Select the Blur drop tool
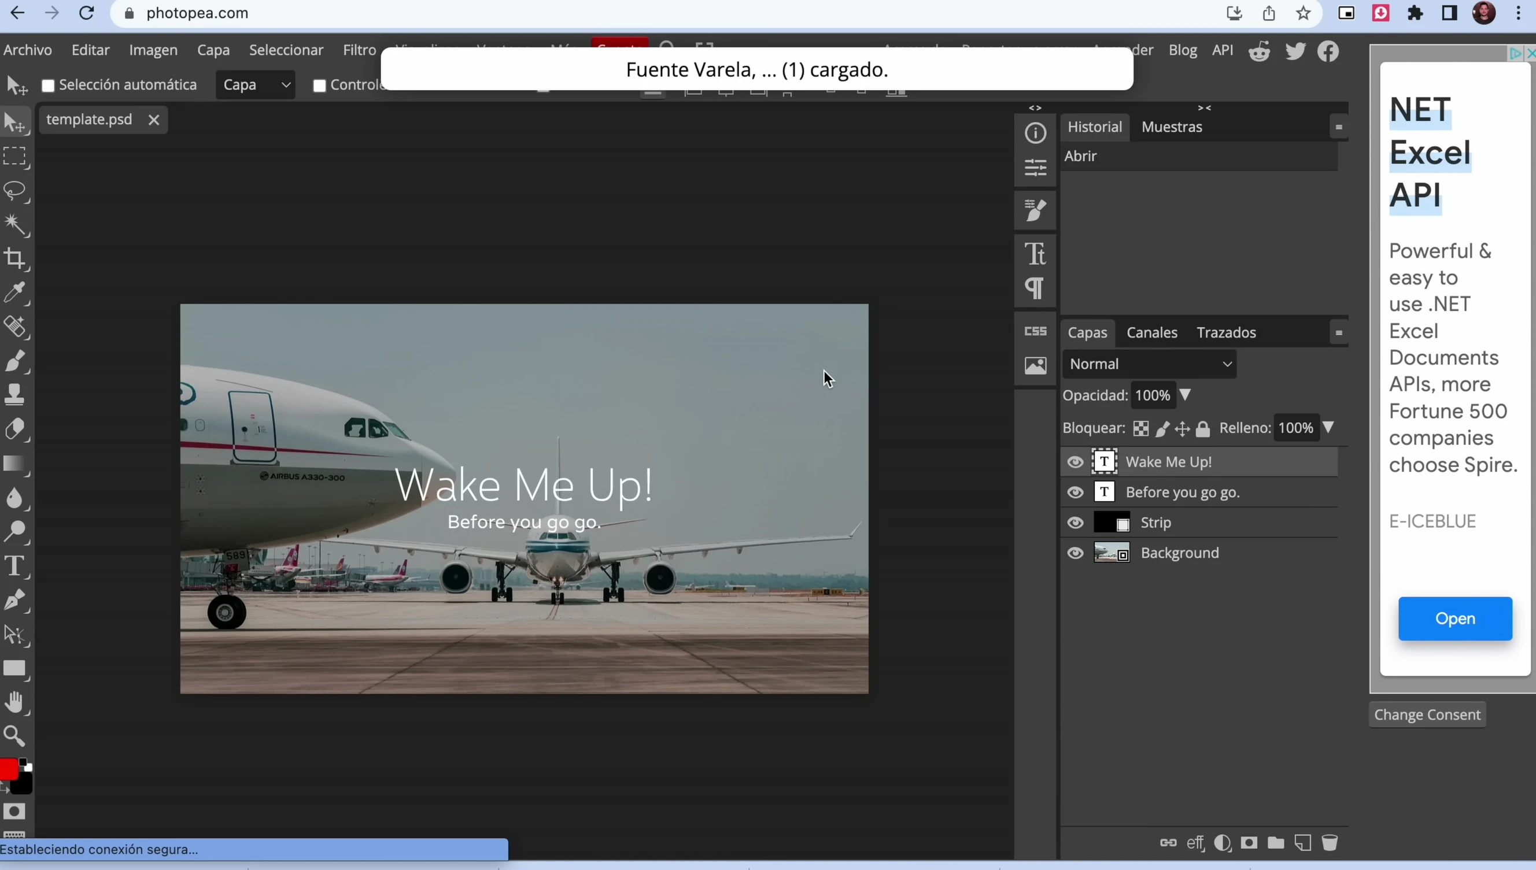Image resolution: width=1536 pixels, height=870 pixels. tap(15, 498)
